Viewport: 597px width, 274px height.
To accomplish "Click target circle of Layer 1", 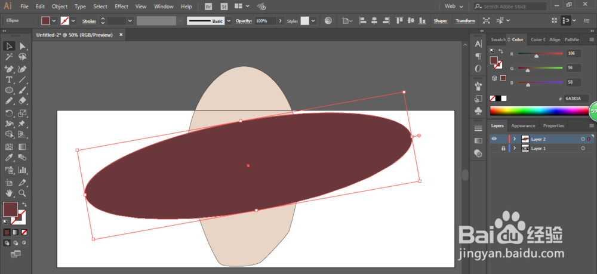I will 583,149.
